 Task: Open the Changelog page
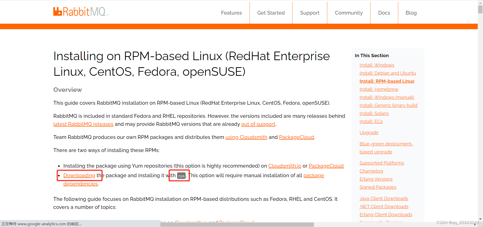coord(371,171)
